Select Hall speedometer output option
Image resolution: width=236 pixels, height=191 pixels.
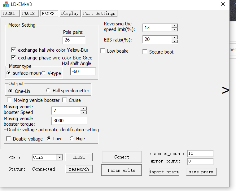(48, 91)
